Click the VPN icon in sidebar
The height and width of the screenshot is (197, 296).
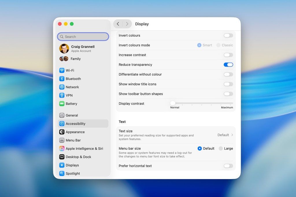tap(62, 95)
